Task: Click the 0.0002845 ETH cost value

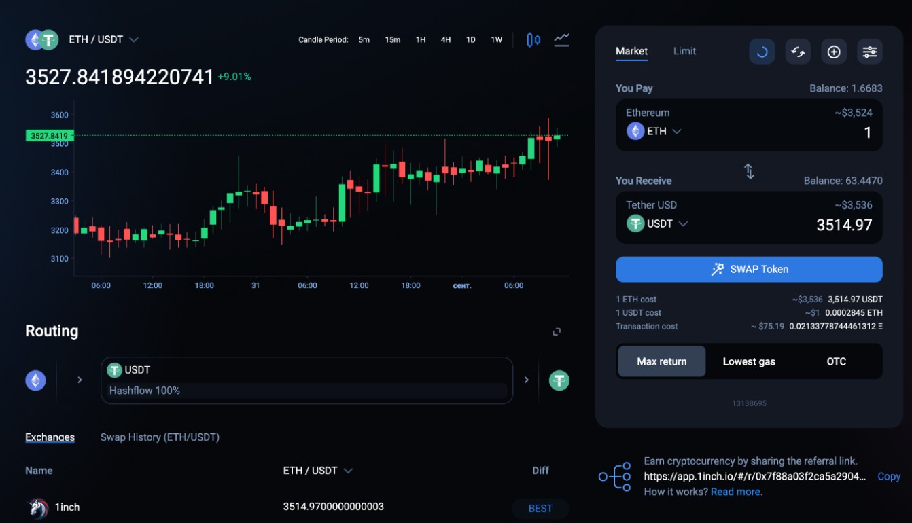Action: coord(854,313)
